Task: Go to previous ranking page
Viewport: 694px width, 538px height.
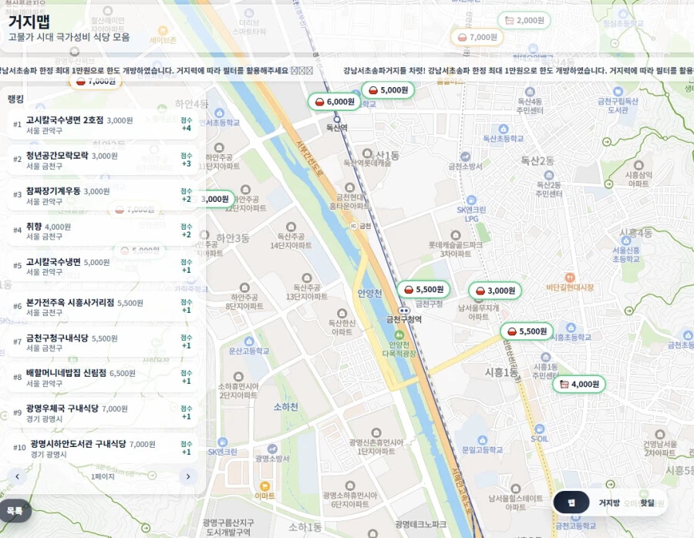Action: pyautogui.click(x=18, y=476)
